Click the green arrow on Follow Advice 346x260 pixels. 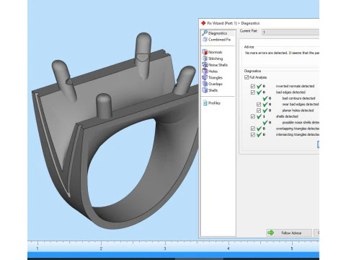271,233
